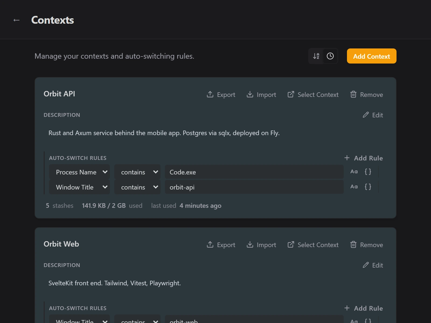This screenshot has width=431, height=323.
Task: Edit the Orbit API description
Action: coord(373,115)
